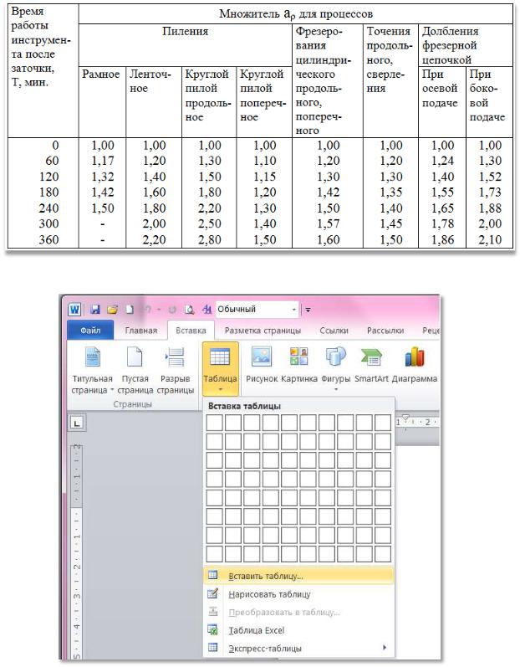Click the value 360 in the first column

(48, 239)
